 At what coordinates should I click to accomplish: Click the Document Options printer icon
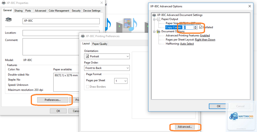158,31
